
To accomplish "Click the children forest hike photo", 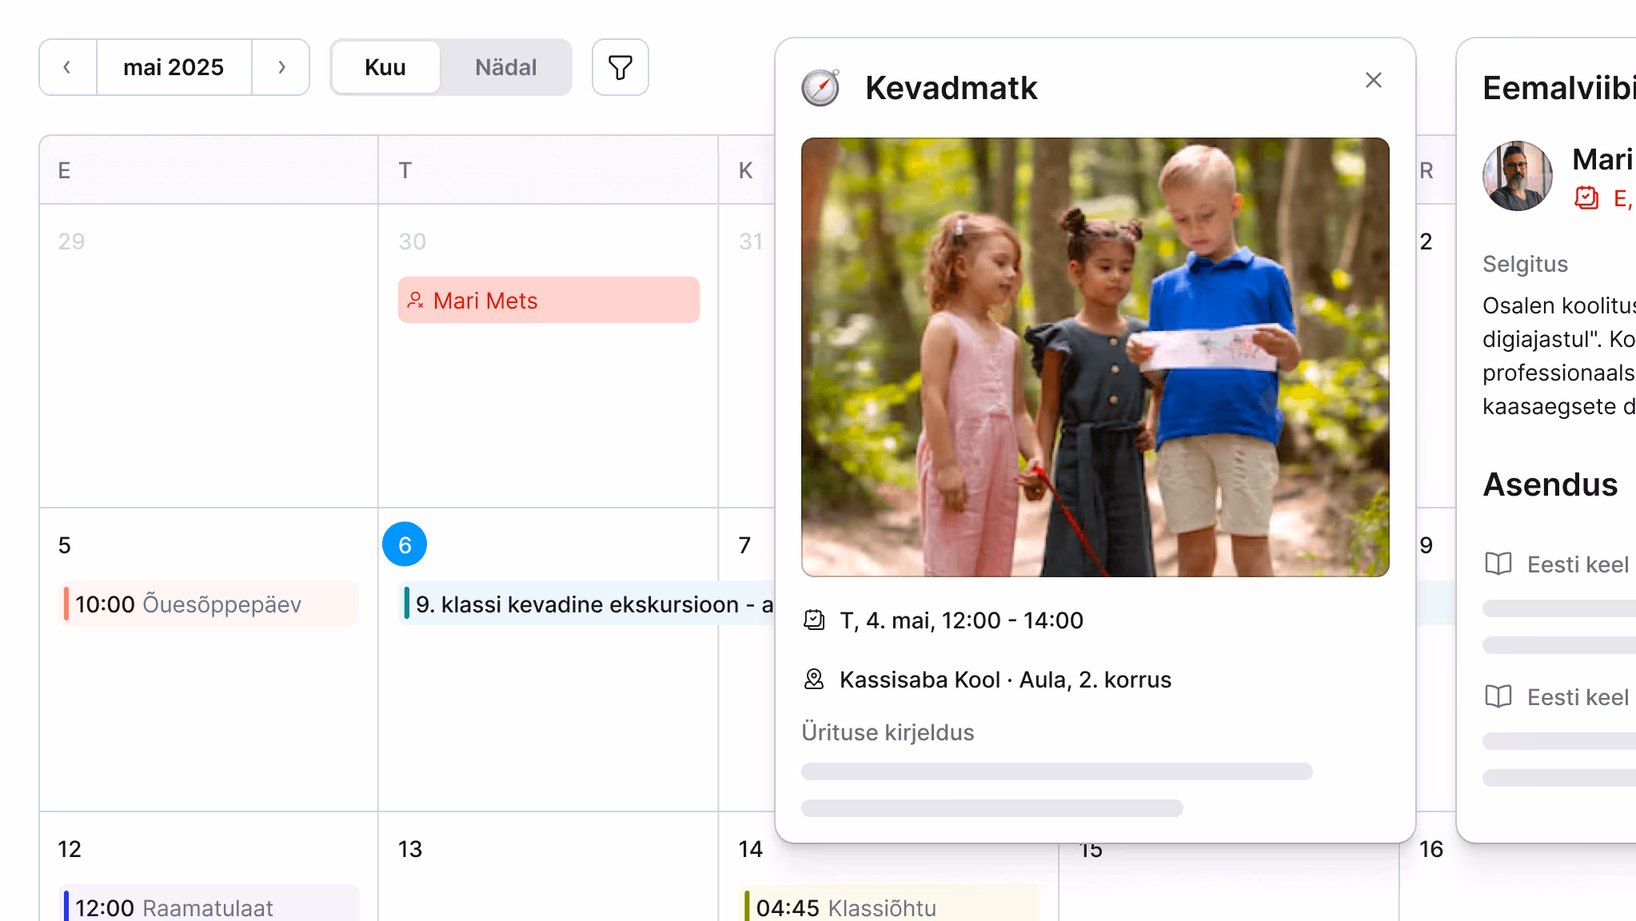I will click(1095, 357).
